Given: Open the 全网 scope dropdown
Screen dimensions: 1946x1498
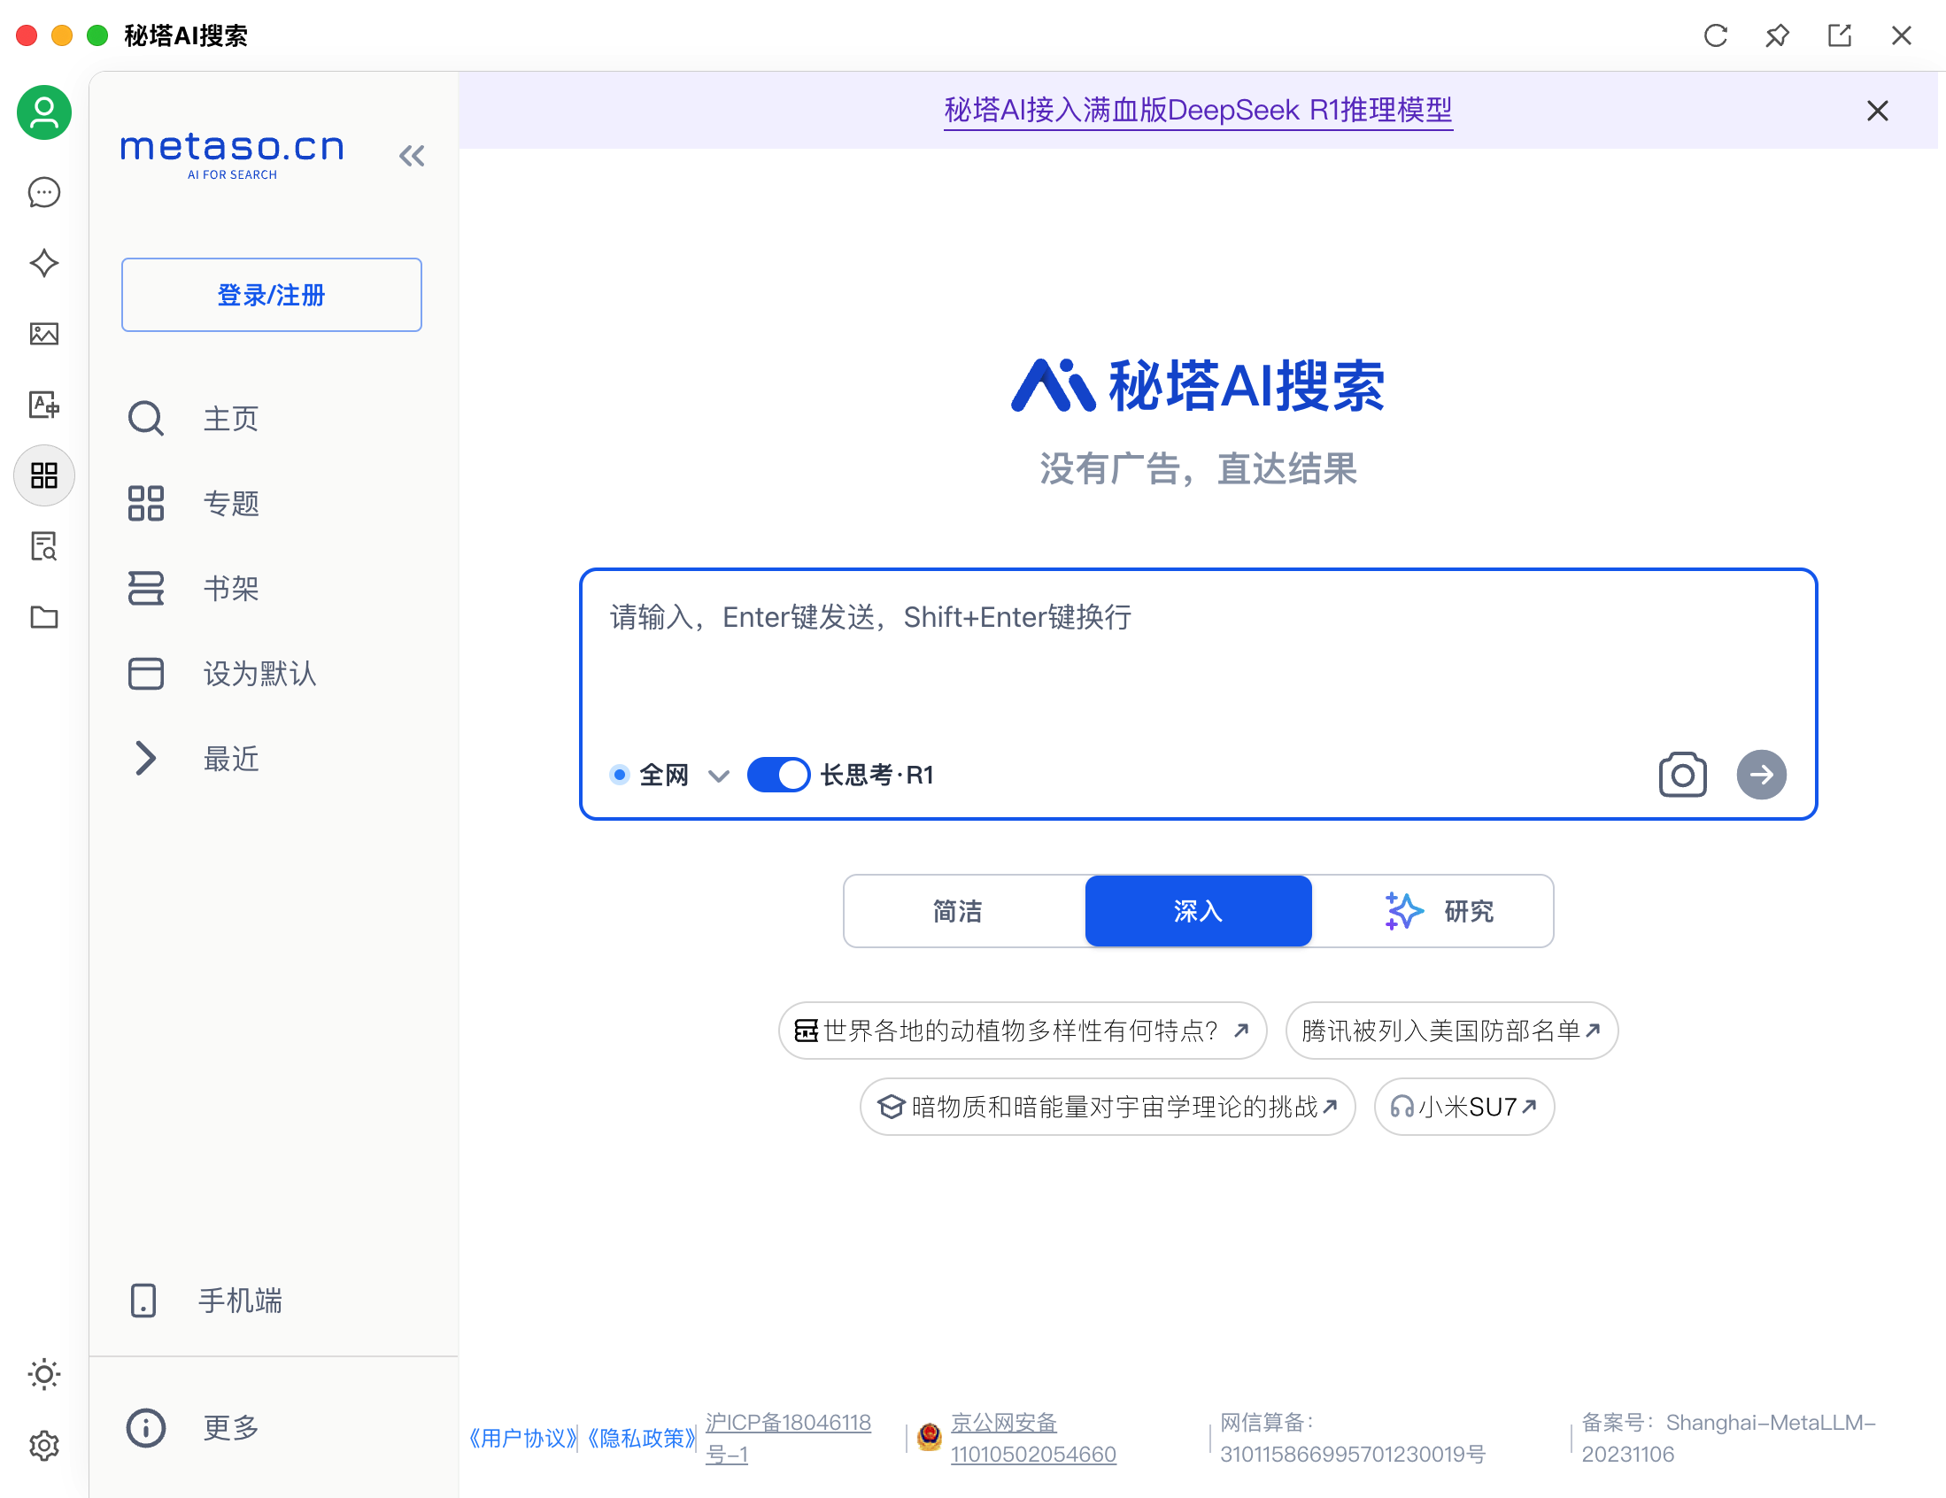Looking at the screenshot, I should click(670, 775).
